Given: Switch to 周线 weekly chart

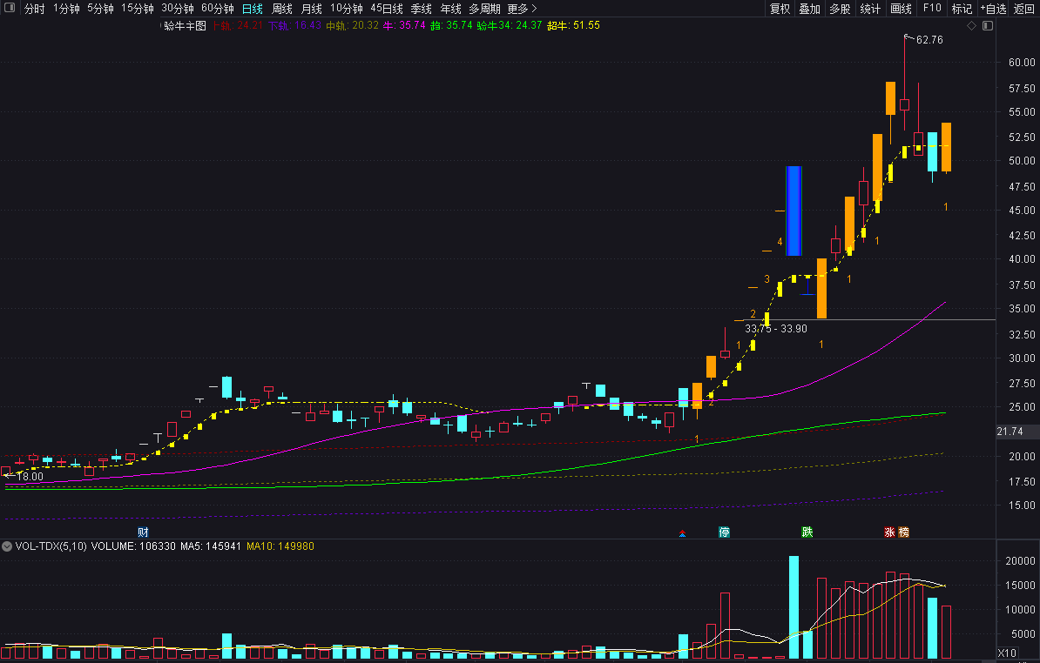Looking at the screenshot, I should pyautogui.click(x=282, y=9).
